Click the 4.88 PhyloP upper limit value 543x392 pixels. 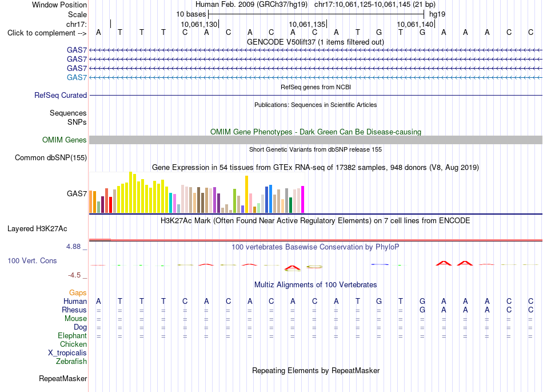pyautogui.click(x=73, y=247)
